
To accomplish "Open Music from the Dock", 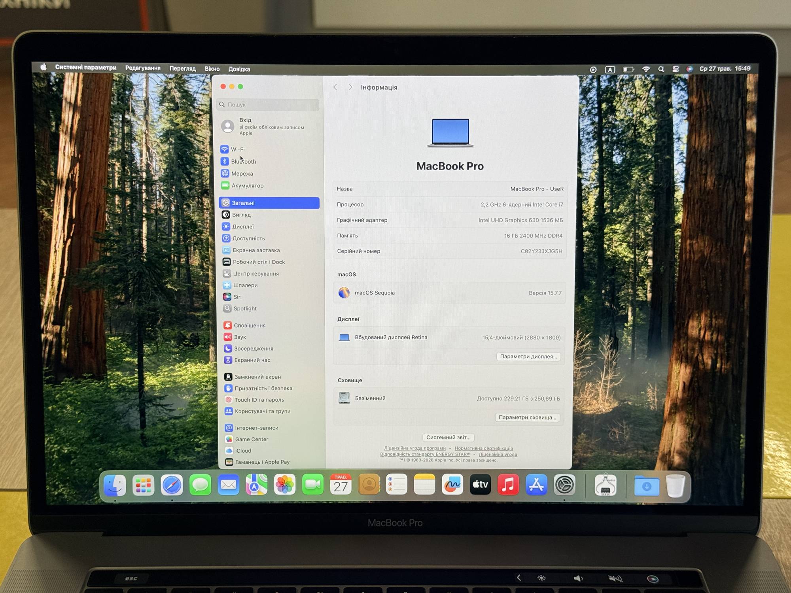I will tap(508, 484).
